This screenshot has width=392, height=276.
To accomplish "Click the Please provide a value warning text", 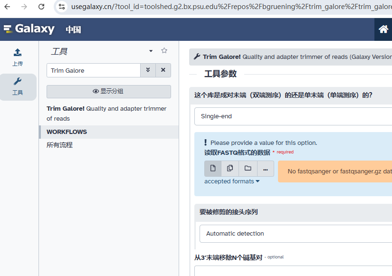I will click(x=264, y=143).
